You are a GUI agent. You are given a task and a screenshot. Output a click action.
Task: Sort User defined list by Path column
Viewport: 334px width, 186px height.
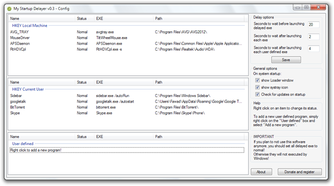(x=198, y=136)
